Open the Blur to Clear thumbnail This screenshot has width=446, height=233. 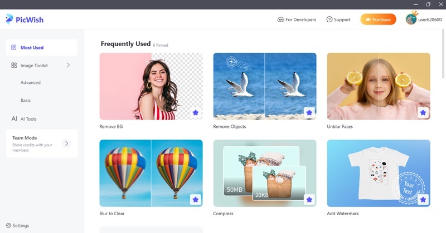[151, 173]
